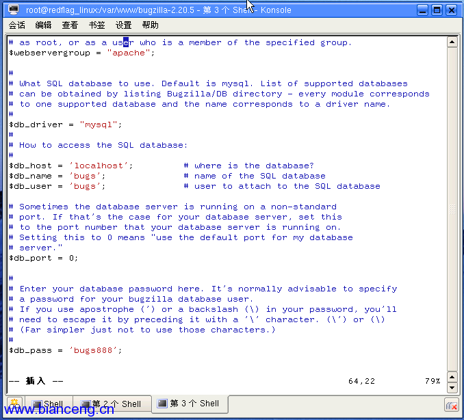Open the 查看 menu
The image size is (464, 420).
[70, 25]
